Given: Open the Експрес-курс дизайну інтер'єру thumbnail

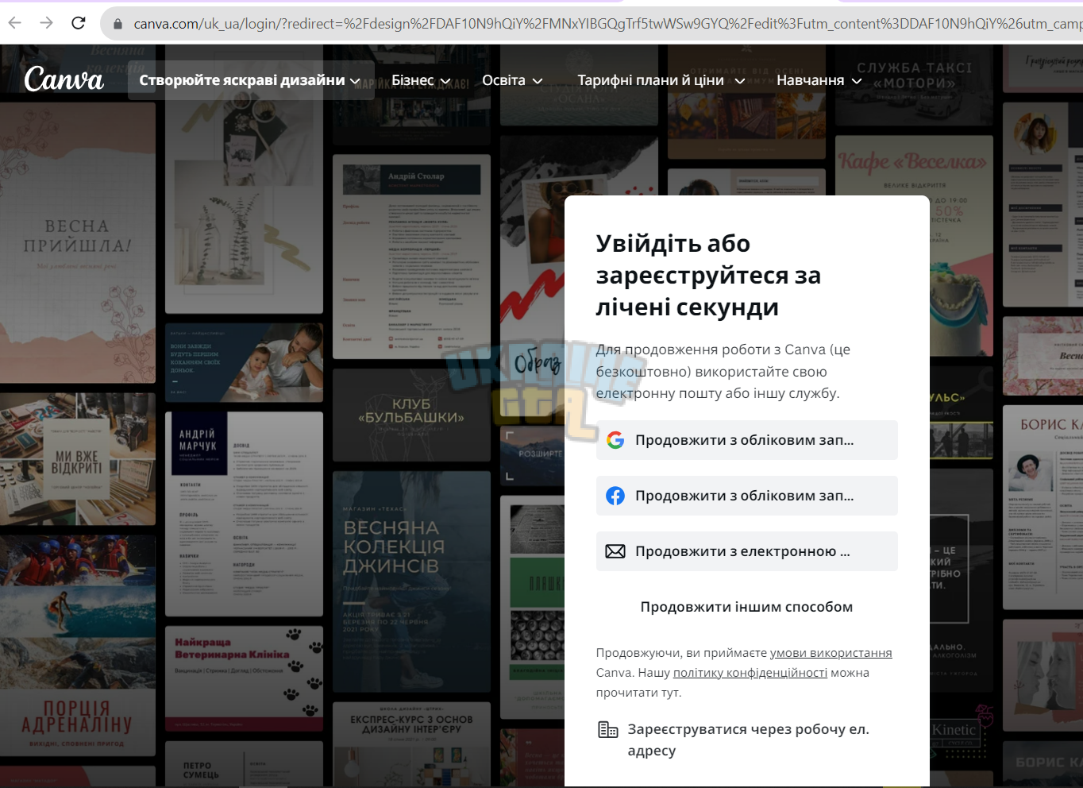Looking at the screenshot, I should [x=411, y=744].
